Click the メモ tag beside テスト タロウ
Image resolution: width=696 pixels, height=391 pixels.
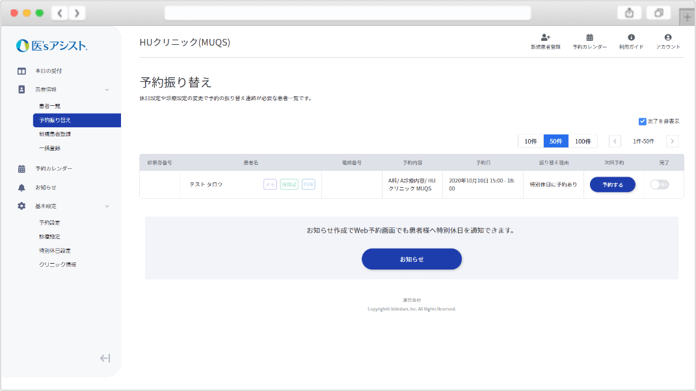[x=270, y=184]
